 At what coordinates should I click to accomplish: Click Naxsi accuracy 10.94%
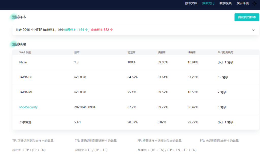[193, 62]
